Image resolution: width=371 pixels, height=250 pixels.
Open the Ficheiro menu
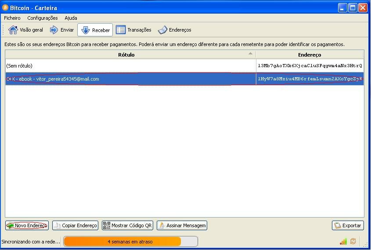12,18
